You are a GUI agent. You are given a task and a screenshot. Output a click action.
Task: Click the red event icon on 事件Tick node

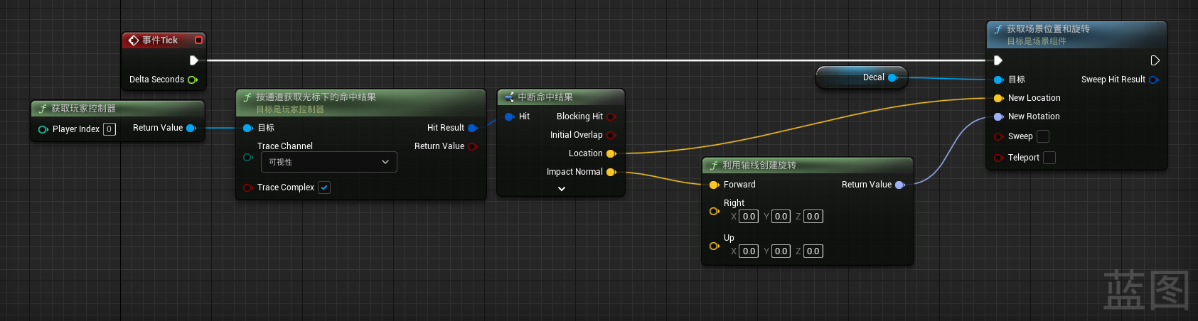[x=134, y=40]
